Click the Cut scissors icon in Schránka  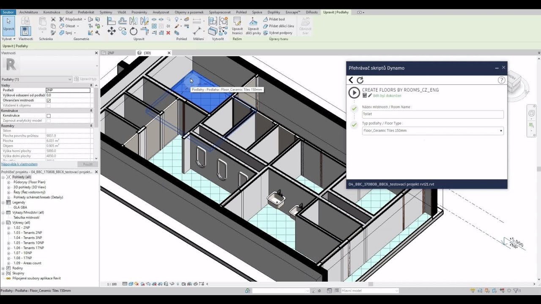(53, 19)
